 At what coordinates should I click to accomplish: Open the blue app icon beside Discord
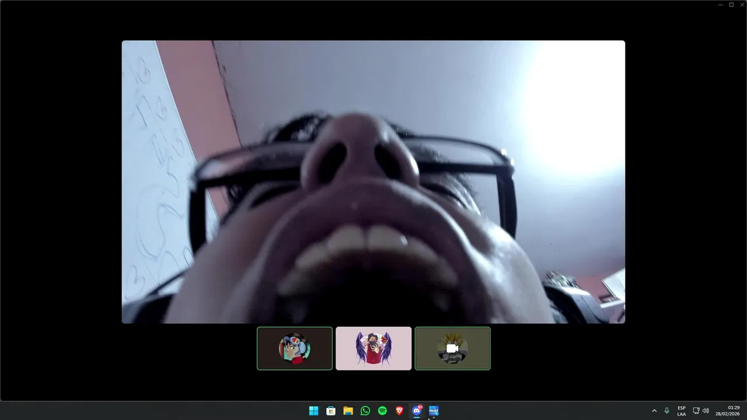434,411
